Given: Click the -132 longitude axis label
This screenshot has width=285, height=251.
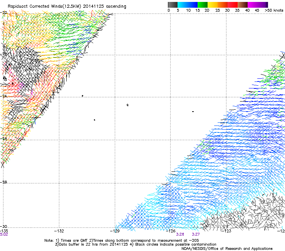Looking at the screenshot, I should (59, 231).
